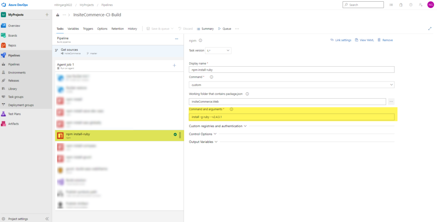The height and width of the screenshot is (222, 437).
Task: Add a task to Agent job 1
Action: tap(175, 66)
